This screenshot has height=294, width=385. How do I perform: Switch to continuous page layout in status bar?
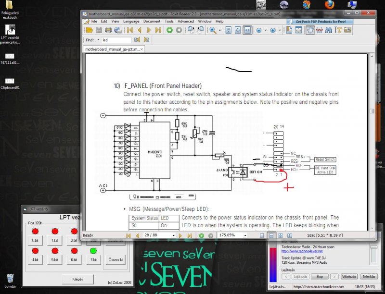271,235
